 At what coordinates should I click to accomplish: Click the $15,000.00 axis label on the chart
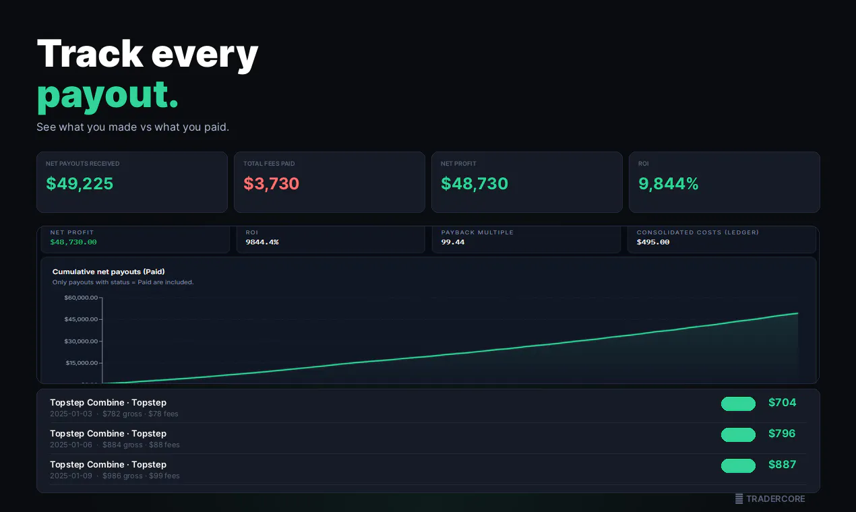pos(82,362)
